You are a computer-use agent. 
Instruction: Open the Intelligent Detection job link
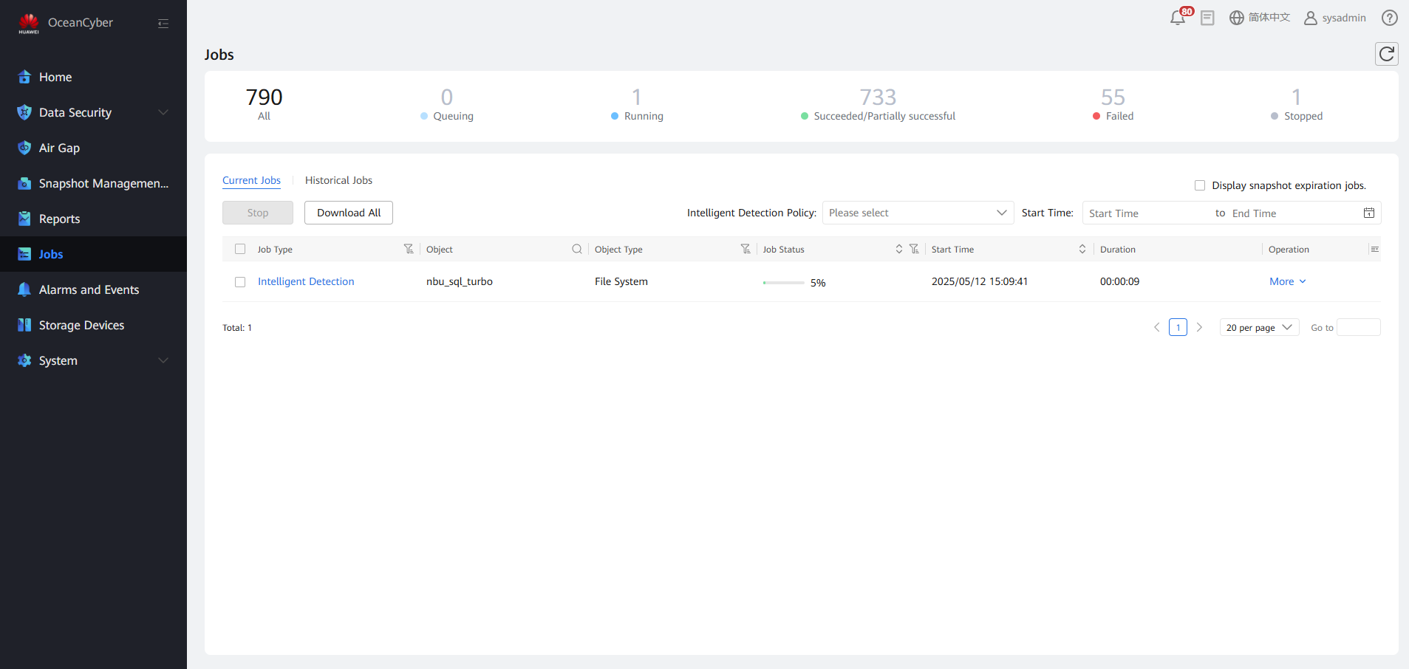[306, 281]
